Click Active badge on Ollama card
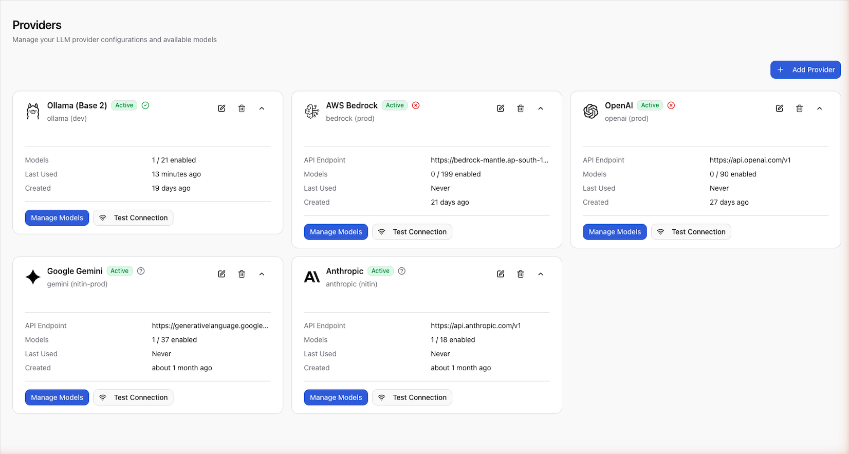This screenshot has width=849, height=454. coord(124,105)
